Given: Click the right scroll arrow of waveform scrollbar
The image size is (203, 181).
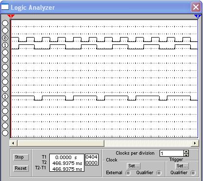Looking at the screenshot, I should pyautogui.click(x=195, y=143).
